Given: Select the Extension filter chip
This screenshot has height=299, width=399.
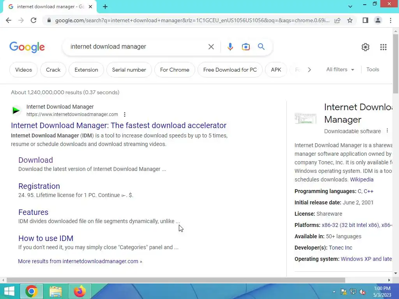Looking at the screenshot, I should click(86, 70).
